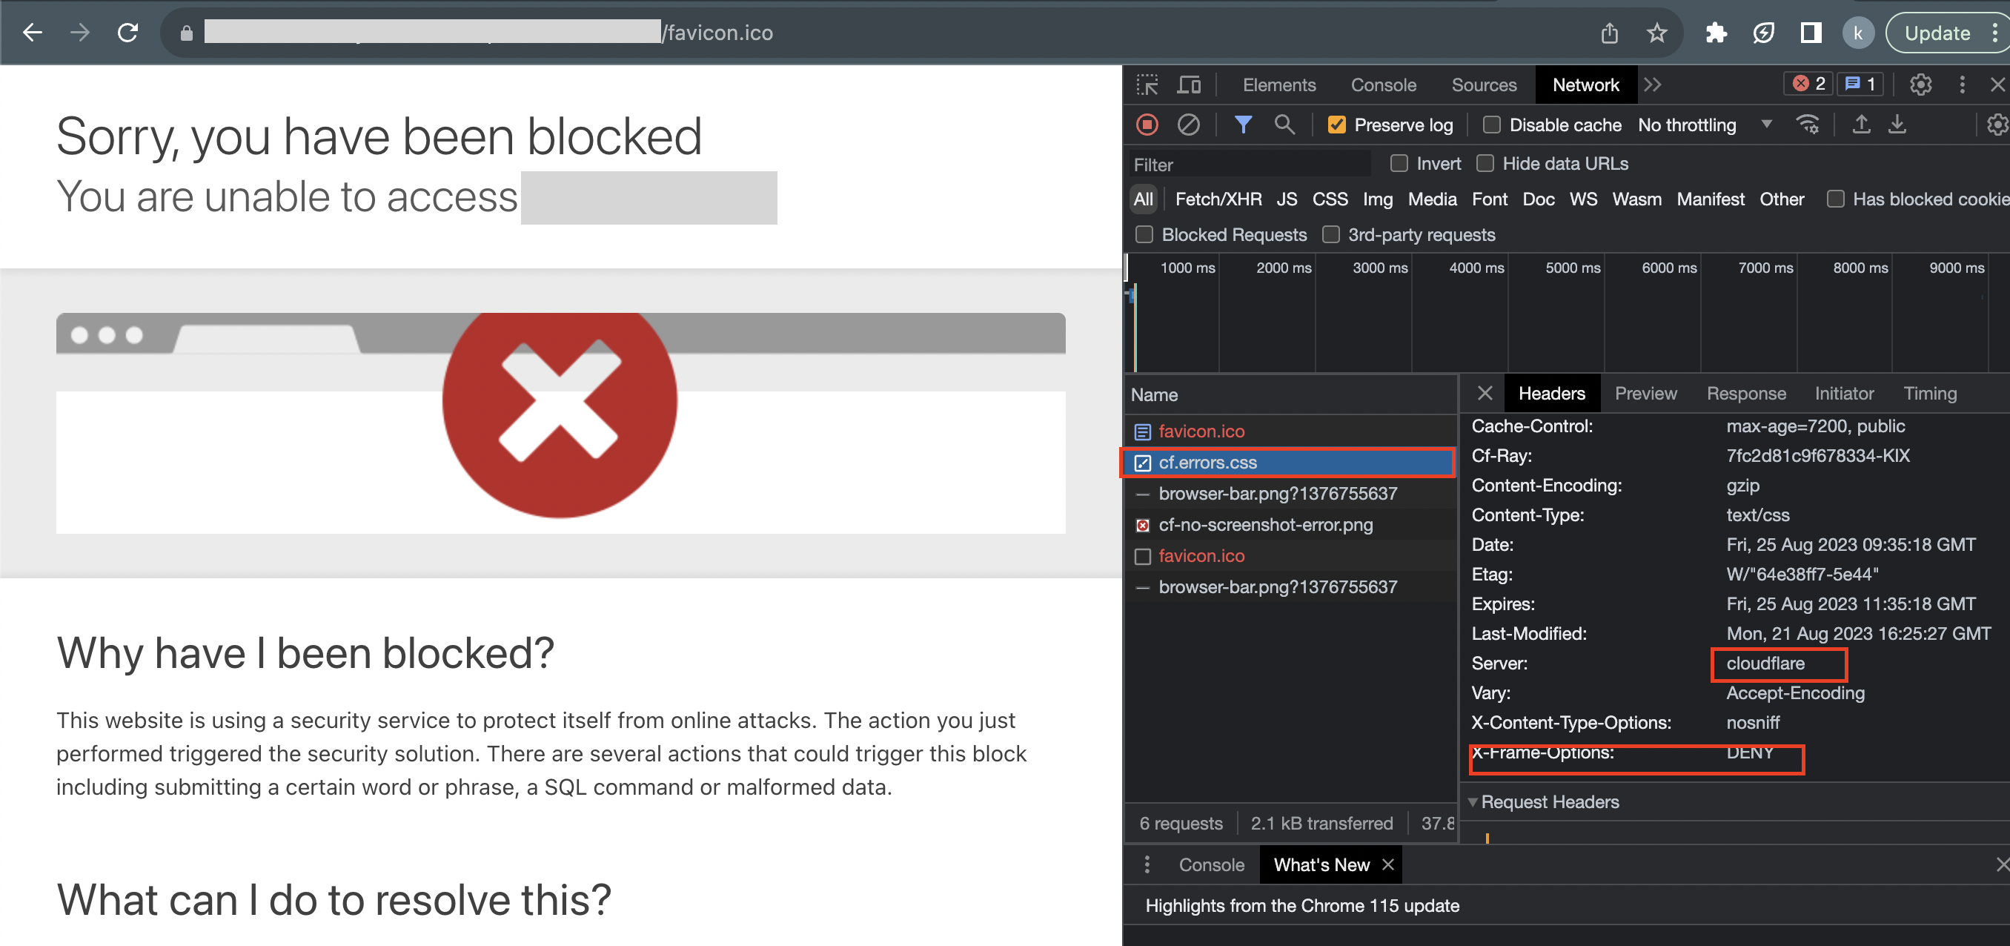Filter by Font requests

pyautogui.click(x=1489, y=199)
